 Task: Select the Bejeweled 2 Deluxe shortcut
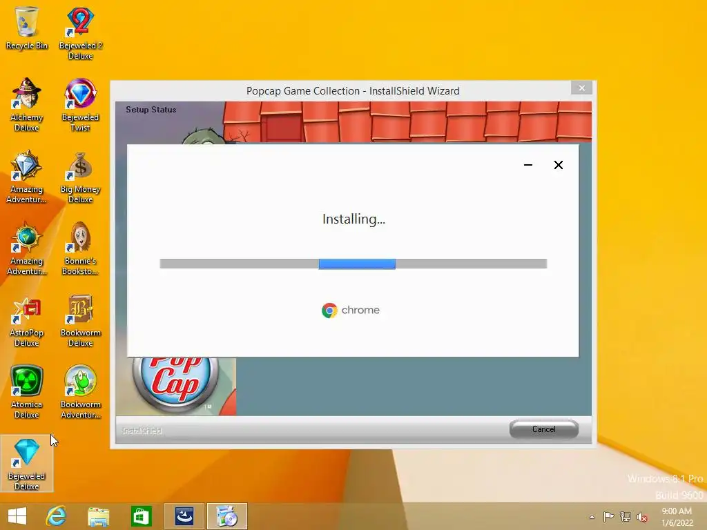point(80,32)
